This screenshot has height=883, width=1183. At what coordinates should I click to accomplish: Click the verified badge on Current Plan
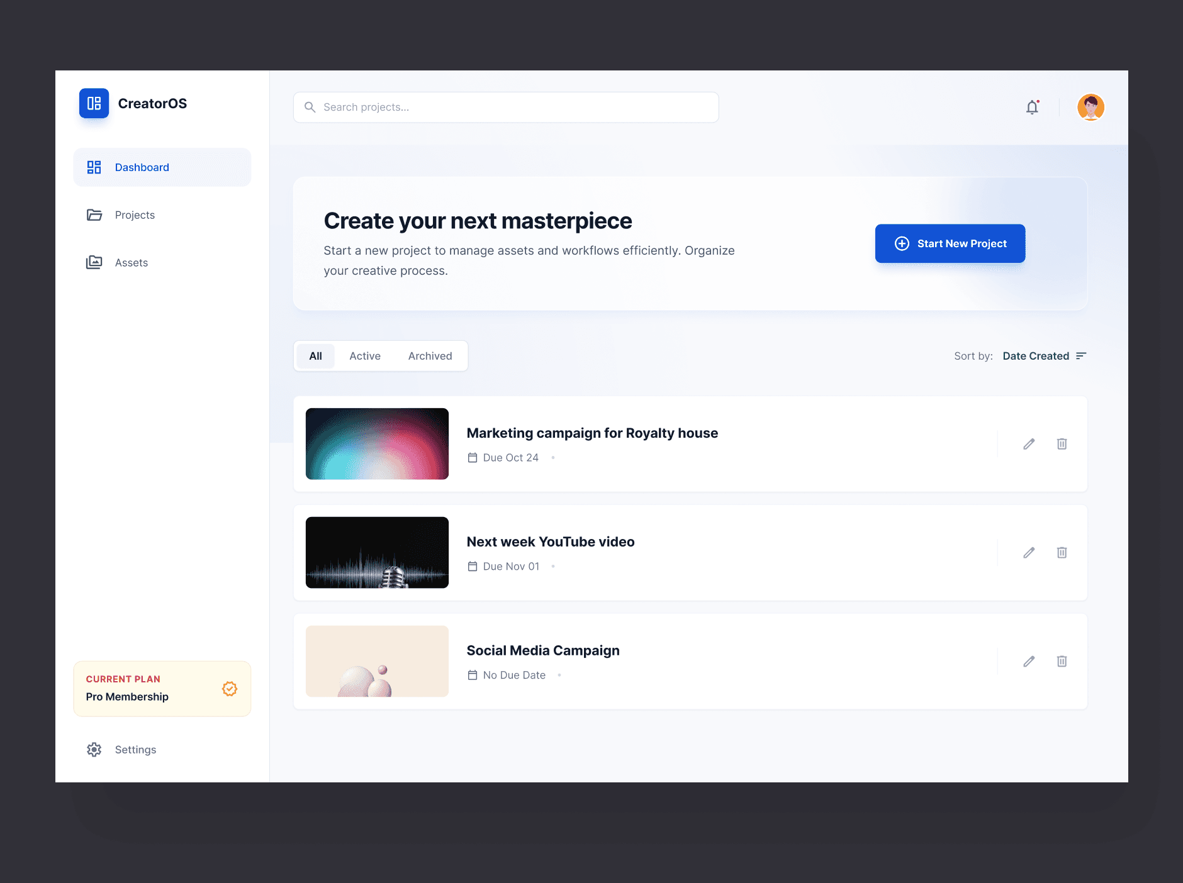click(x=230, y=689)
